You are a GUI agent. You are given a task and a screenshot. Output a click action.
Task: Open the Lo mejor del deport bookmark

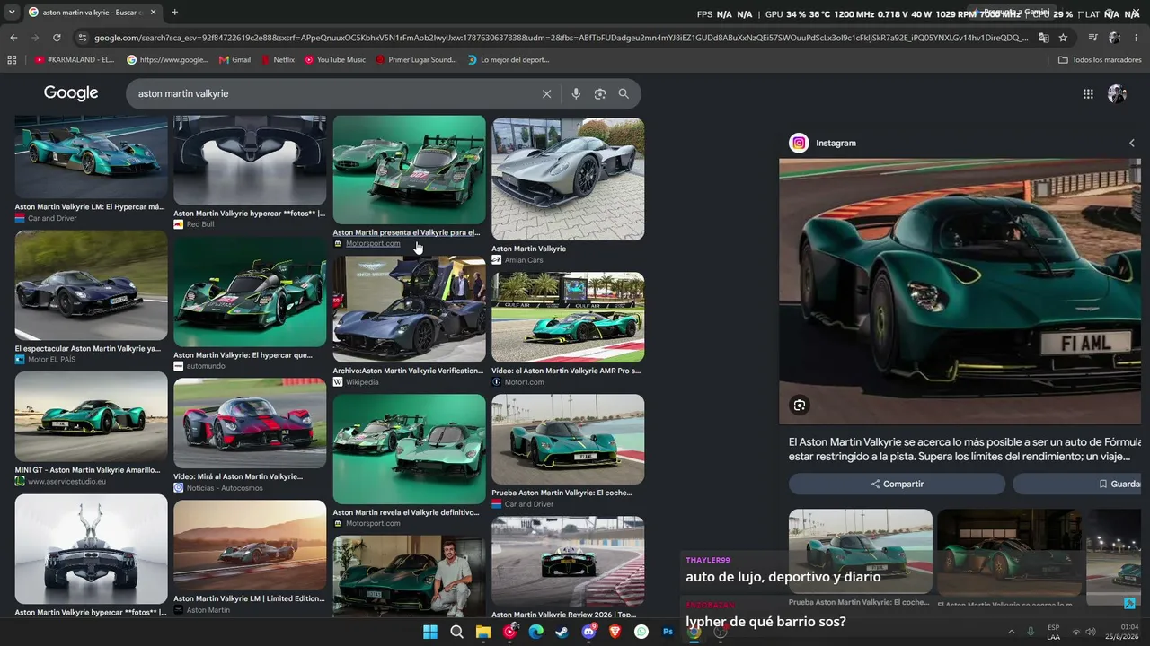pyautogui.click(x=509, y=60)
